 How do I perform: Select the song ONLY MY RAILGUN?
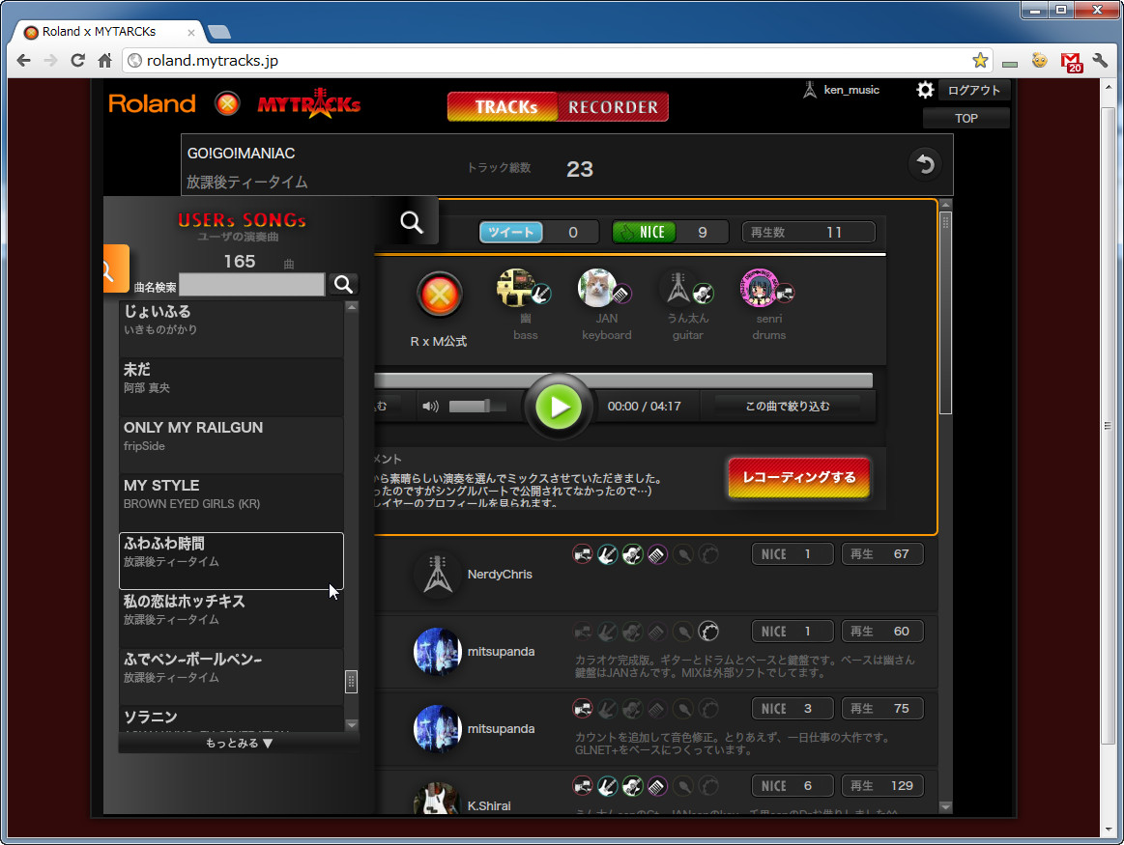pos(232,444)
